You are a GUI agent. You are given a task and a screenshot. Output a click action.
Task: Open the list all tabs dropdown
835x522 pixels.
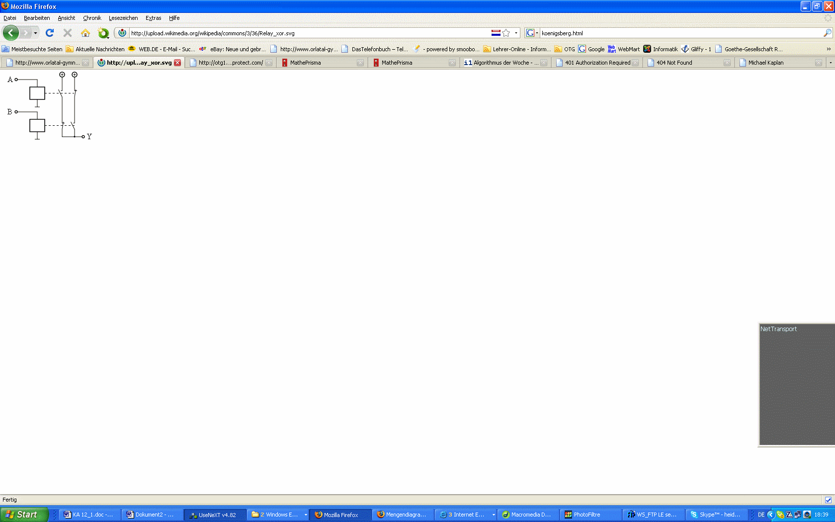[x=831, y=63]
